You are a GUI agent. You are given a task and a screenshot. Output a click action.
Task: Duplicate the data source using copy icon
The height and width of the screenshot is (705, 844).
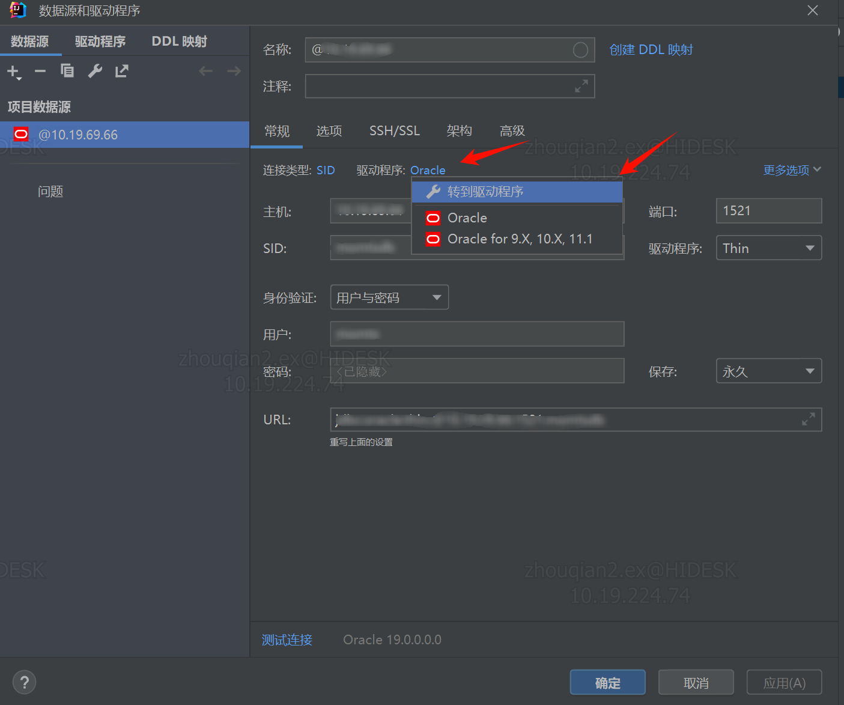(67, 71)
